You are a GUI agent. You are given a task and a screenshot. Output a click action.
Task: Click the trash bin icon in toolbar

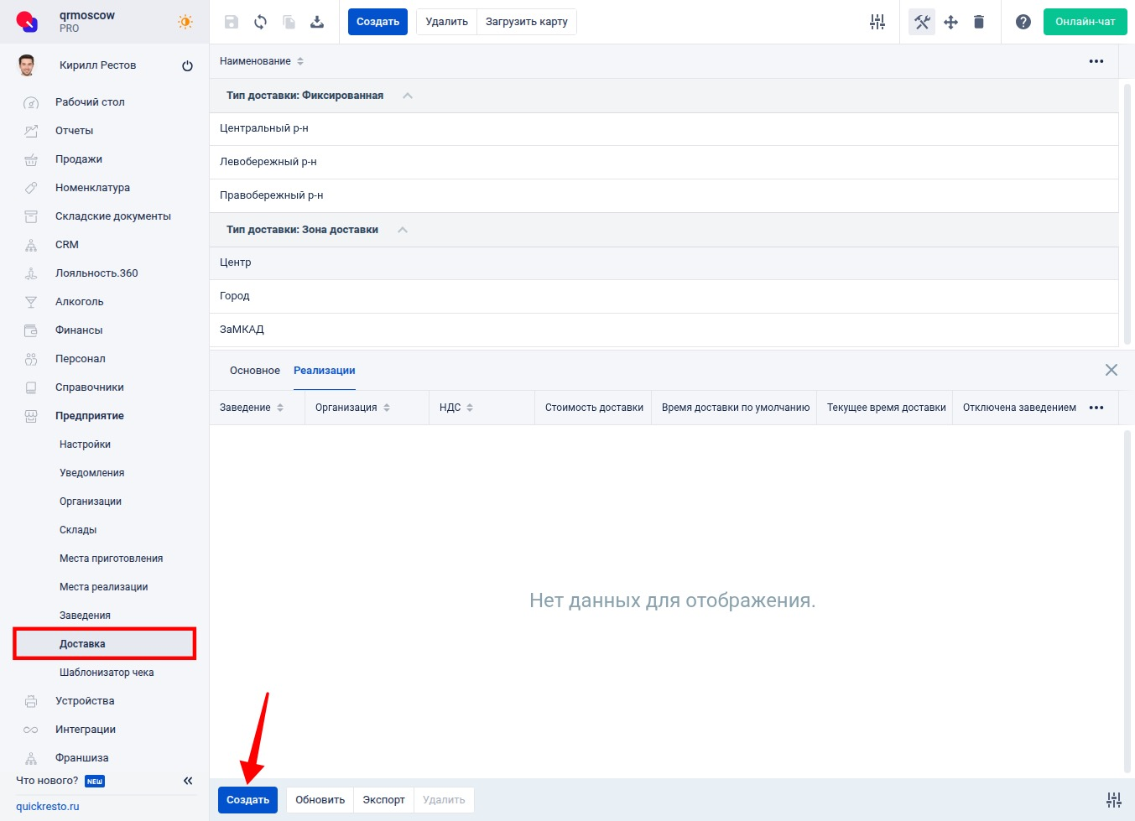pos(978,22)
